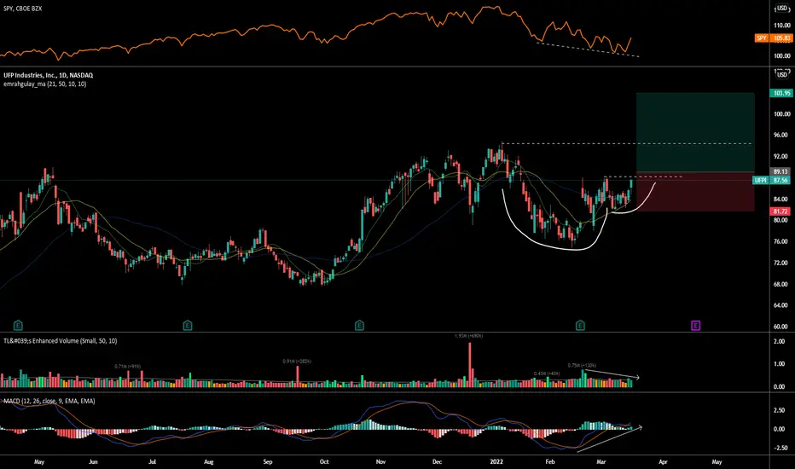Click the 76.00 level on the price scale
The image size is (795, 469).
coord(782,242)
